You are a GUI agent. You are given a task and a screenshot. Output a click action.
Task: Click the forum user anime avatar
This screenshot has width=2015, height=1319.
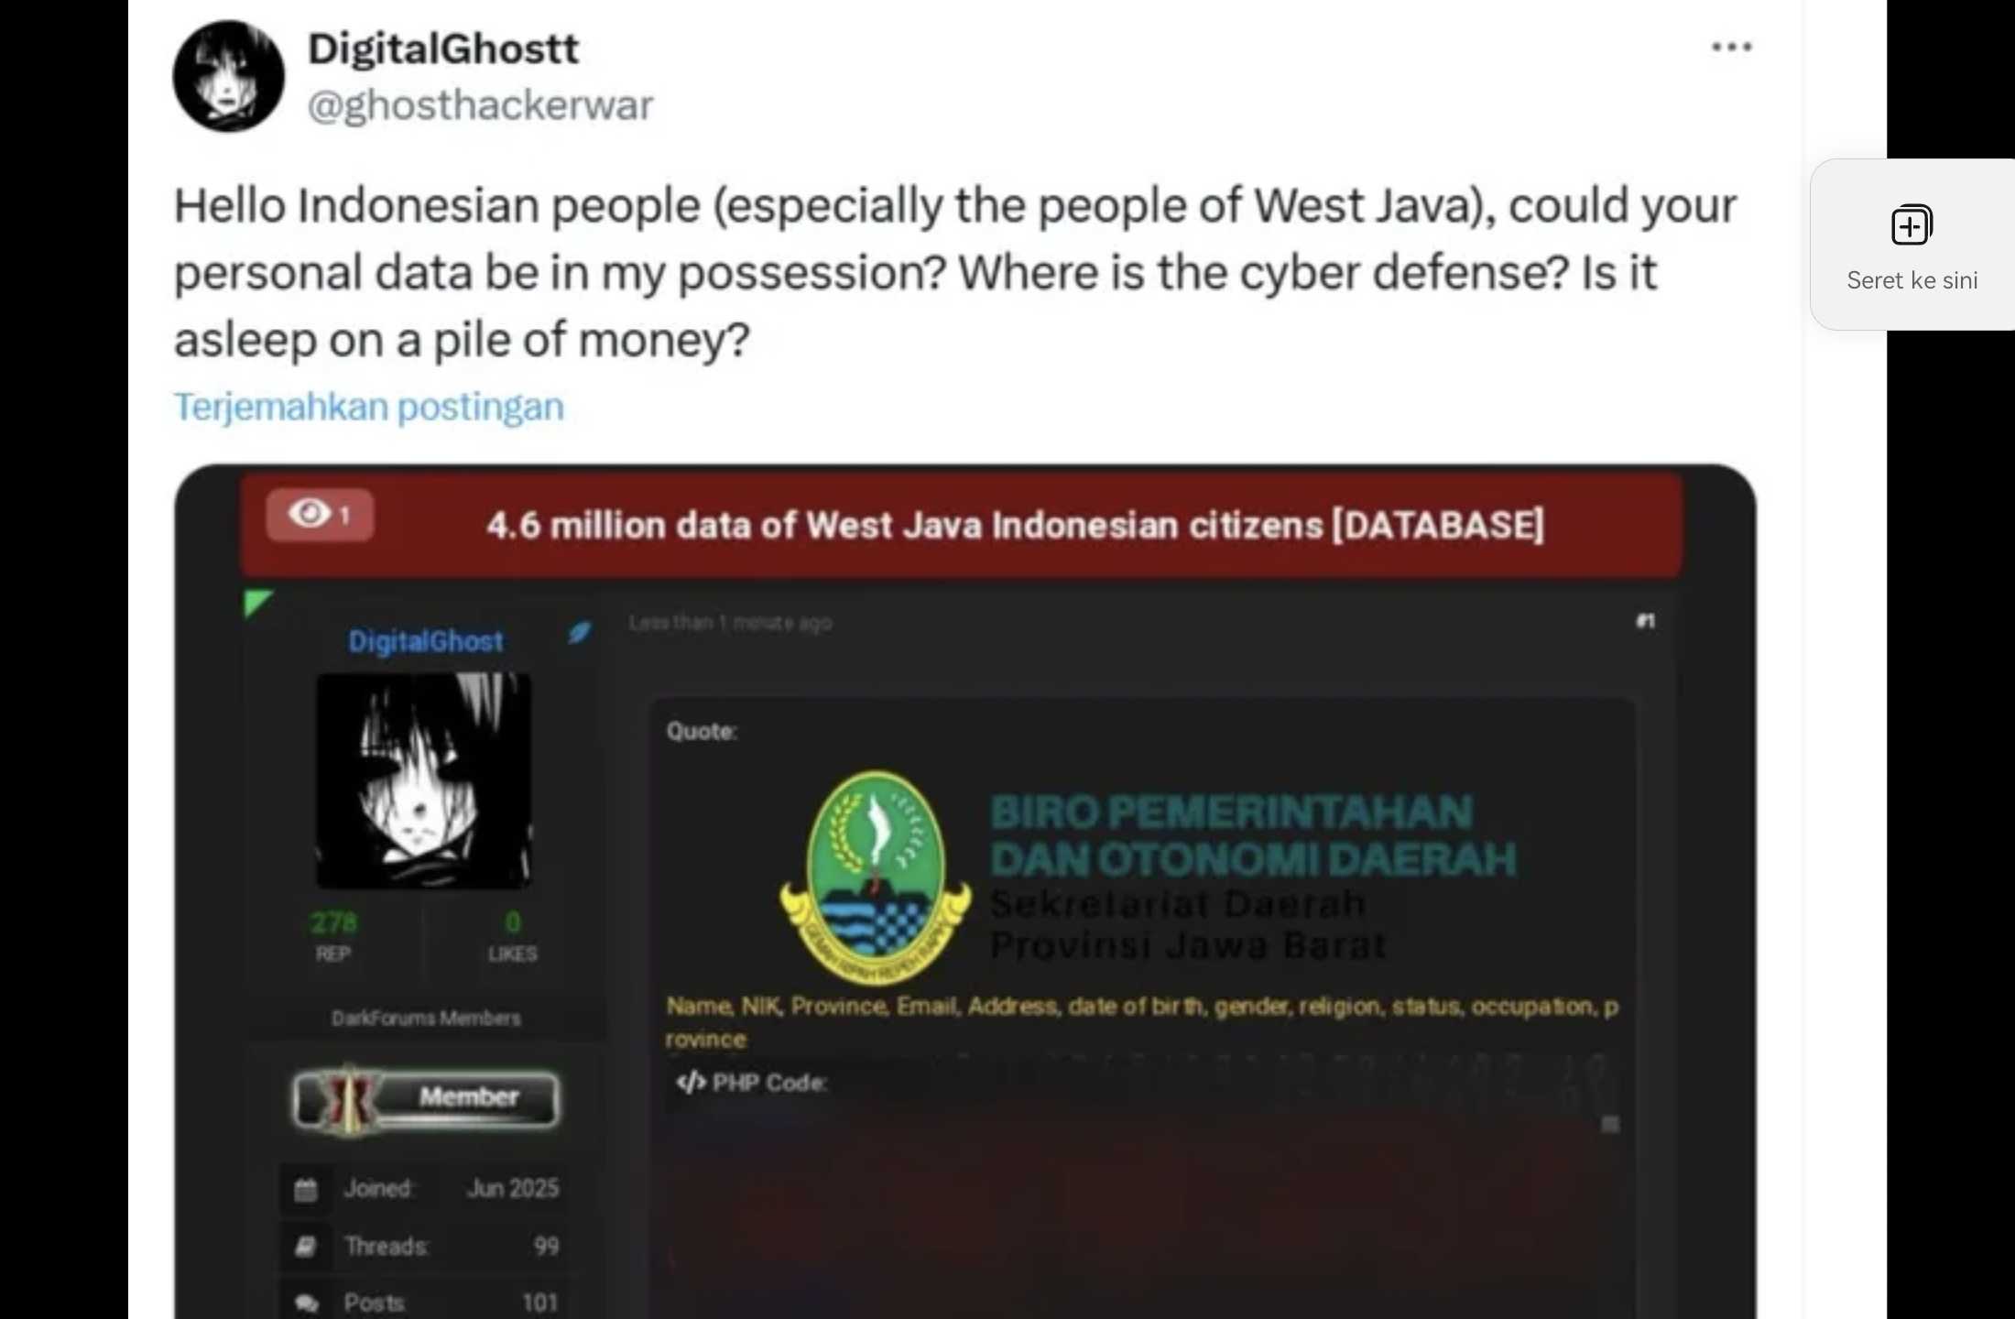coord(424,780)
